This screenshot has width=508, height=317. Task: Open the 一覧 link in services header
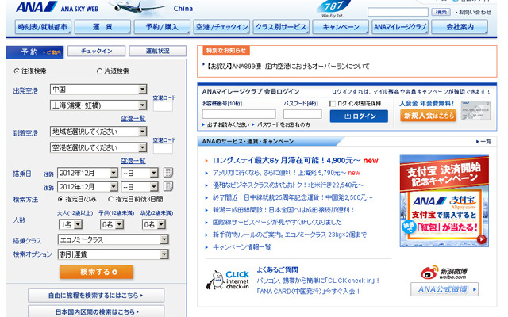[x=486, y=141]
